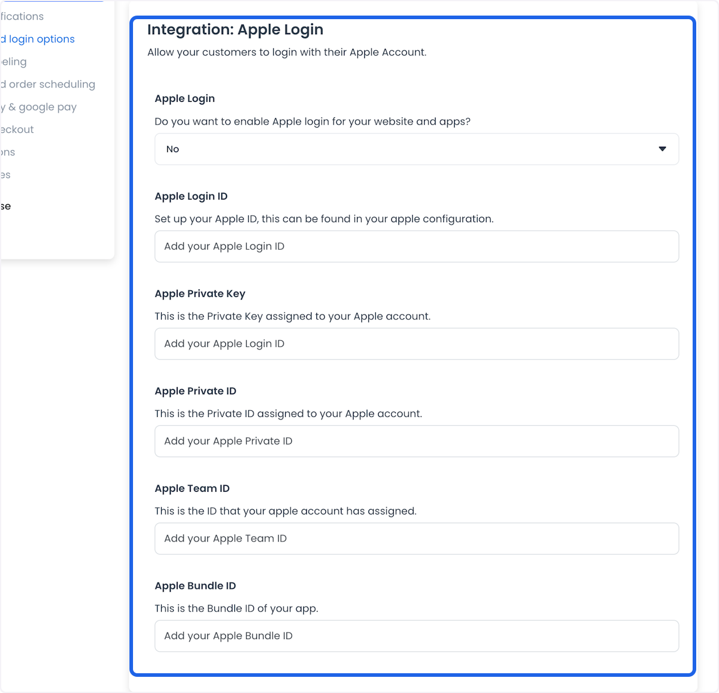Click the 'Integration: Apple Login' heading
This screenshot has height=693, width=719.
[235, 30]
